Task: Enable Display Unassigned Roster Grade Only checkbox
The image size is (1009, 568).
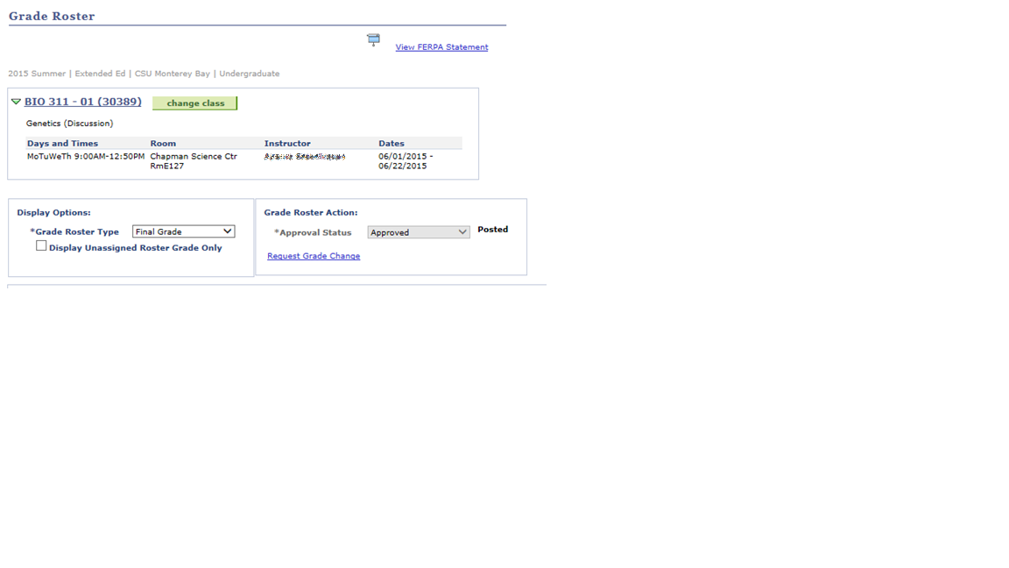Action: (x=41, y=246)
